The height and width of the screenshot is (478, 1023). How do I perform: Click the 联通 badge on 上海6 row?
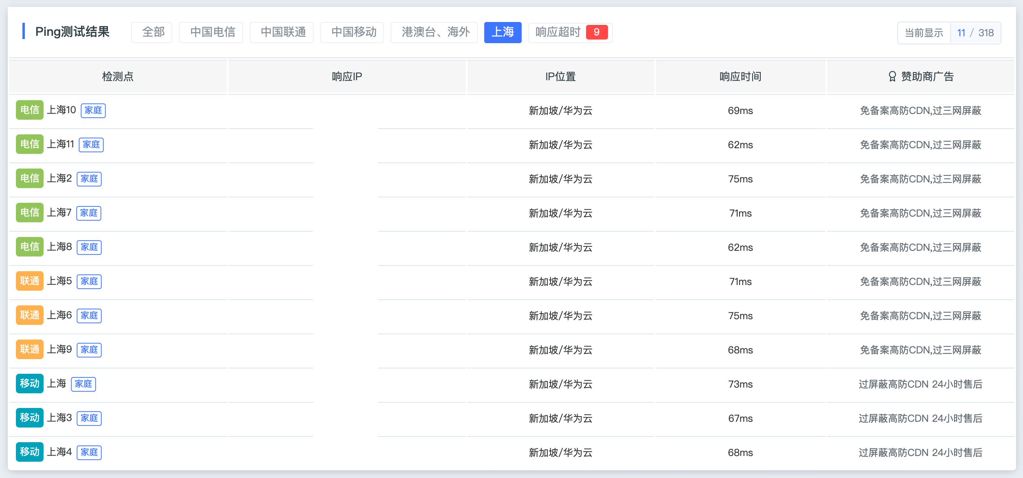pyautogui.click(x=30, y=315)
